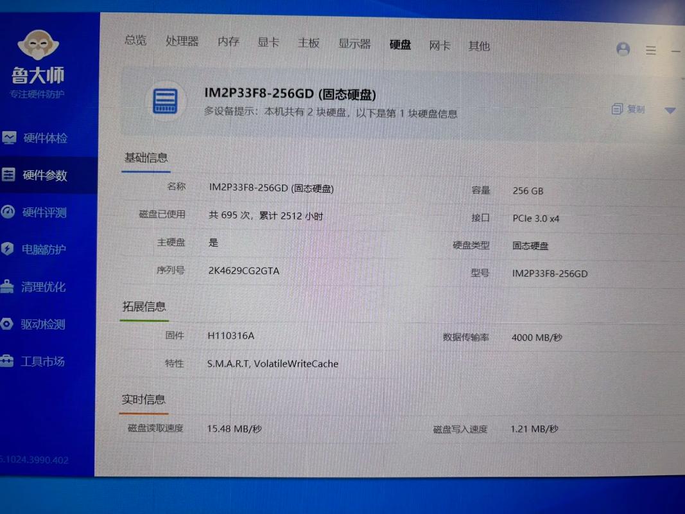Open the 其他 tab

tap(479, 46)
